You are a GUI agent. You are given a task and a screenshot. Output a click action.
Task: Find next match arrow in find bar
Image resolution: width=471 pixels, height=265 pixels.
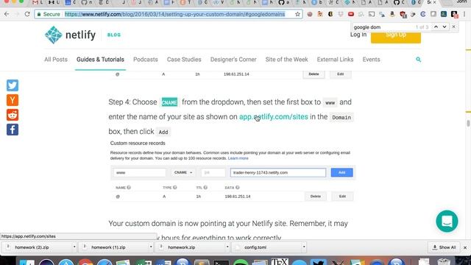[x=445, y=27]
